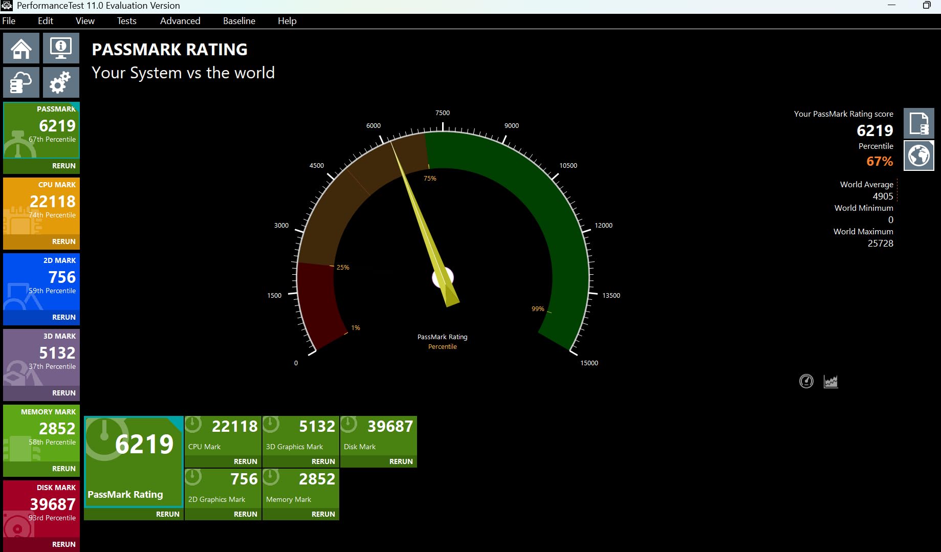Image resolution: width=941 pixels, height=552 pixels.
Task: Rerun the 2D Mark test in sidebar
Action: coord(41,317)
